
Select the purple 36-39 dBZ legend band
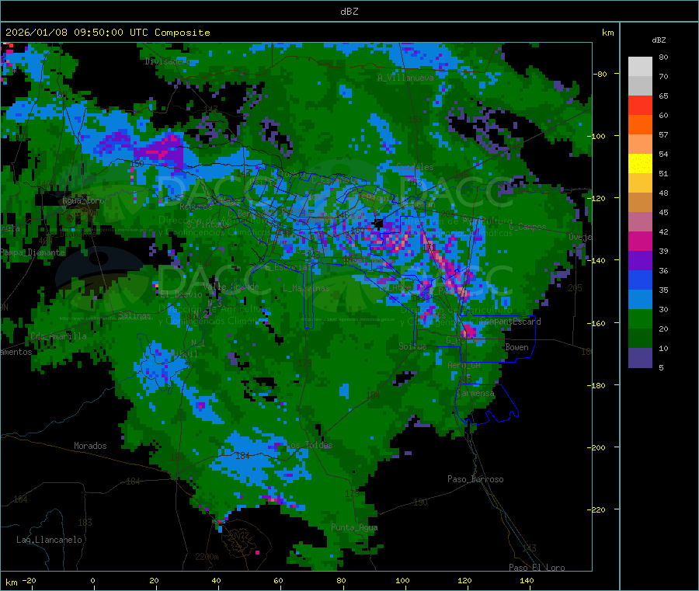click(640, 261)
